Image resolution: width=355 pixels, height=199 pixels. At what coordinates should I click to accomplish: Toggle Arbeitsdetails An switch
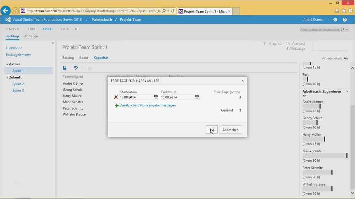(346, 58)
